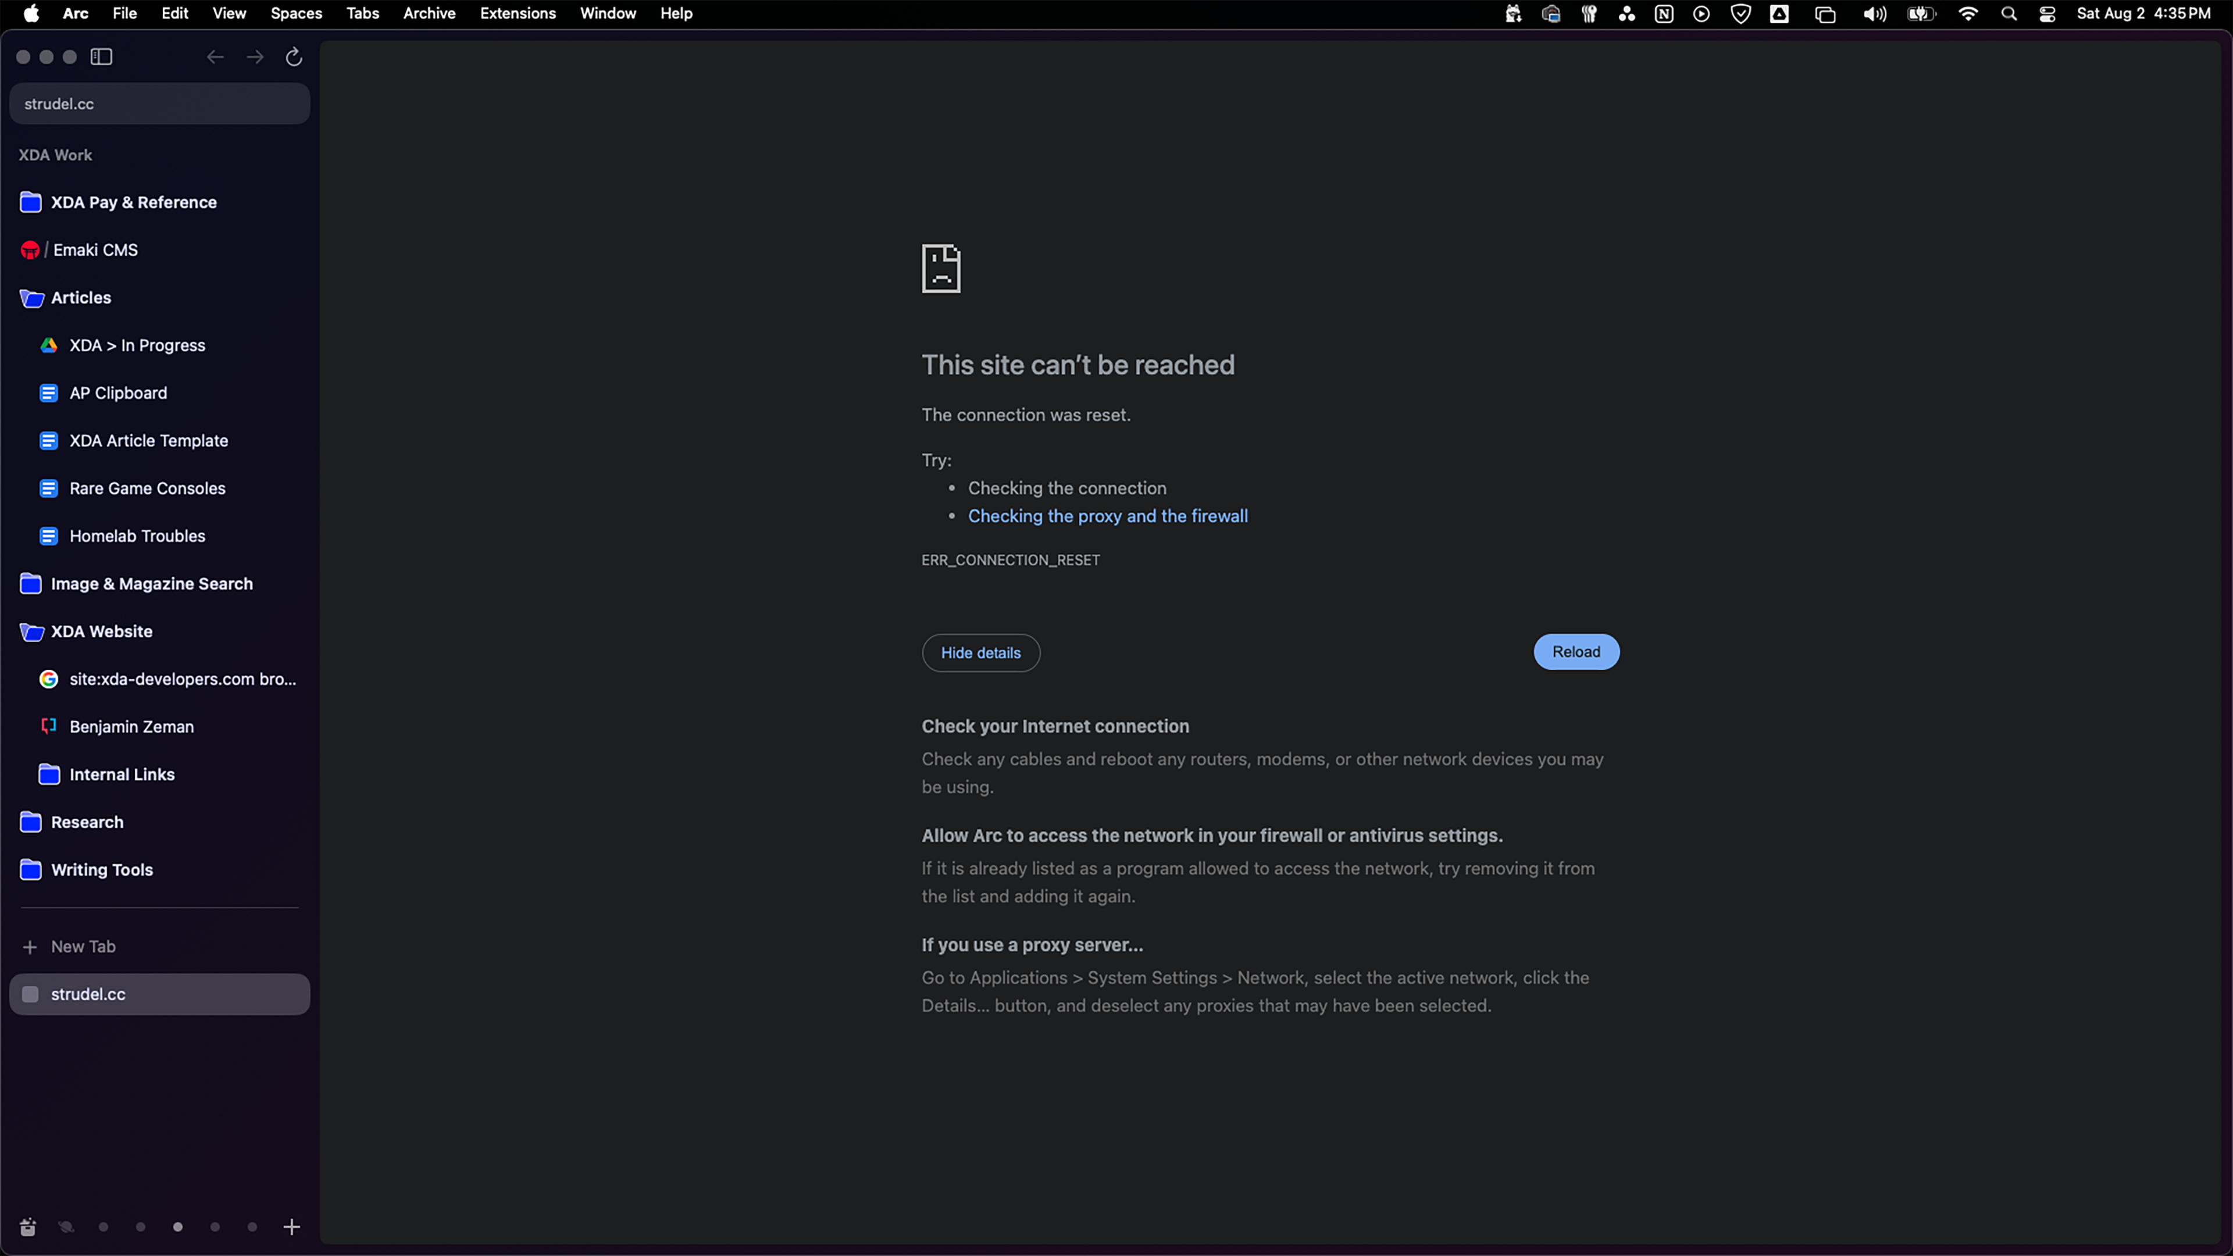The image size is (2233, 1256).
Task: Click the play circle menu bar icon
Action: pos(1701,14)
